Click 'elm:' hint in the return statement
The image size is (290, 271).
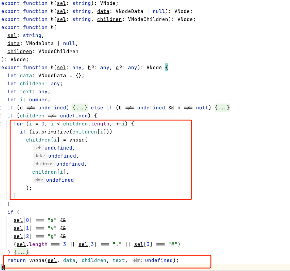138,260
